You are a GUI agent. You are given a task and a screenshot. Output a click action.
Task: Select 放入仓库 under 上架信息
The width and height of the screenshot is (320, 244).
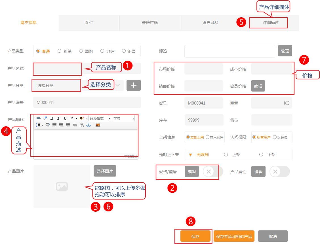click(207, 137)
